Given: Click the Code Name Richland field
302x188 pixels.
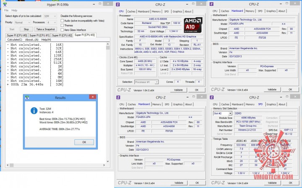Looking at the screenshot, I should pyautogui.click(x=146, y=23).
